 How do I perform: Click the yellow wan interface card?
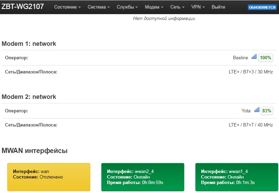tap(49, 177)
